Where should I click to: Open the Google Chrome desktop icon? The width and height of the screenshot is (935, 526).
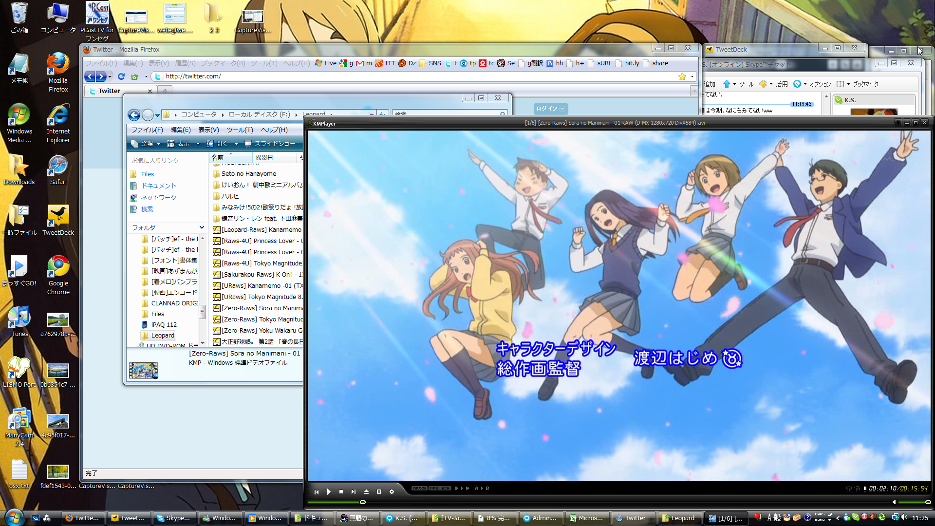coord(58,275)
